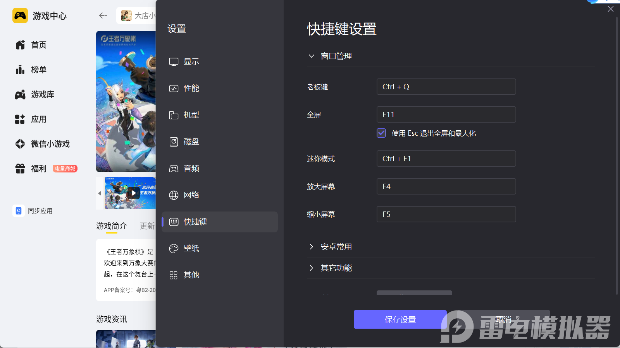Screen dimensions: 620x348
Task: Select the 其他 grid icon
Action: tap(174, 275)
